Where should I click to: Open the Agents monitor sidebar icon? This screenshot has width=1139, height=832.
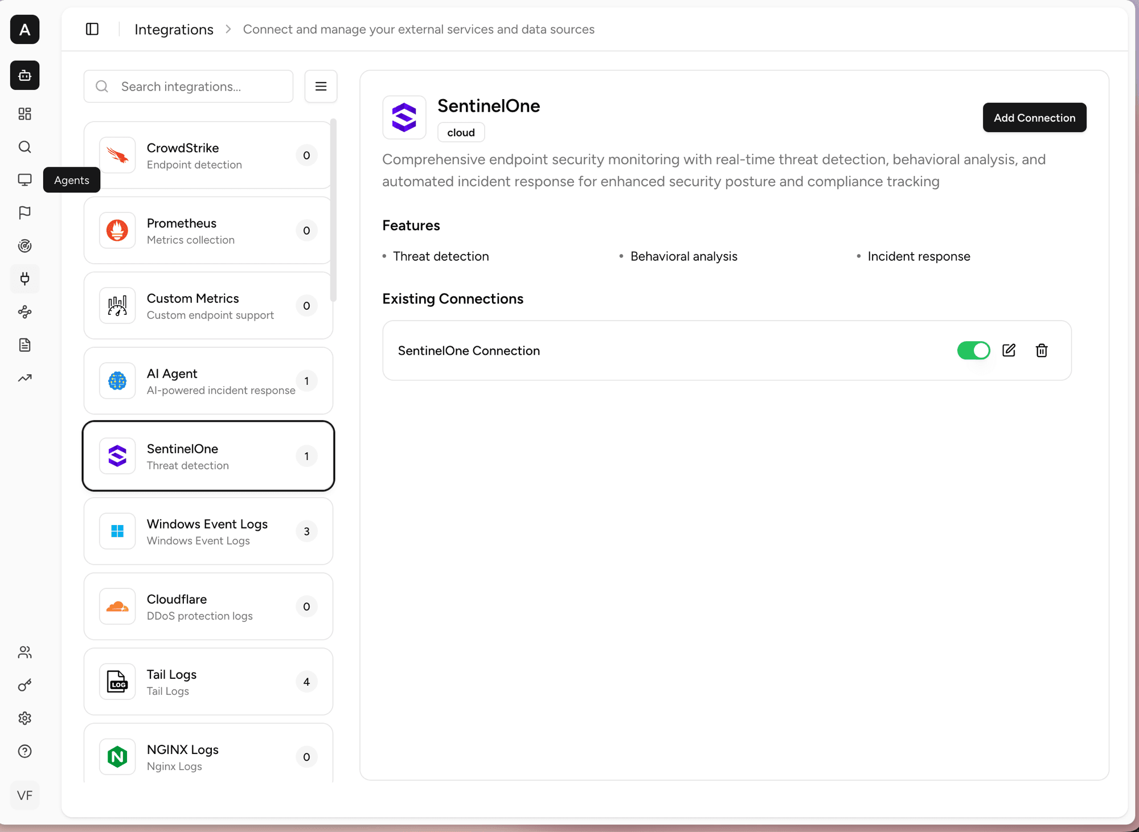coord(24,180)
